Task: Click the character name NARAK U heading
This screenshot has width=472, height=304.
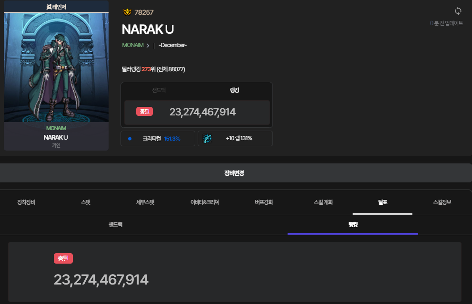Action: (148, 29)
